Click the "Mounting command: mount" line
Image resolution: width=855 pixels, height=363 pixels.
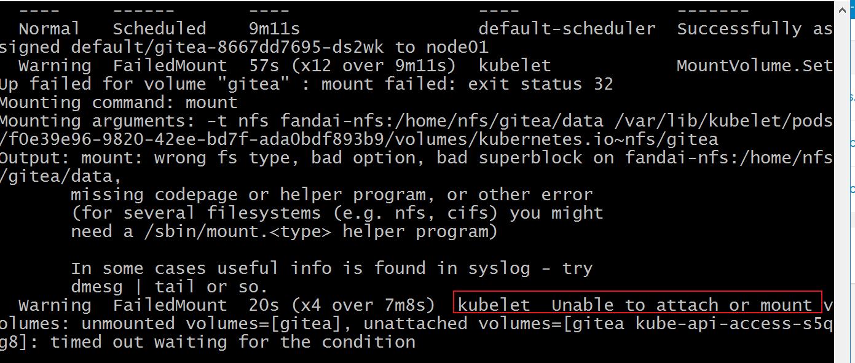click(118, 103)
